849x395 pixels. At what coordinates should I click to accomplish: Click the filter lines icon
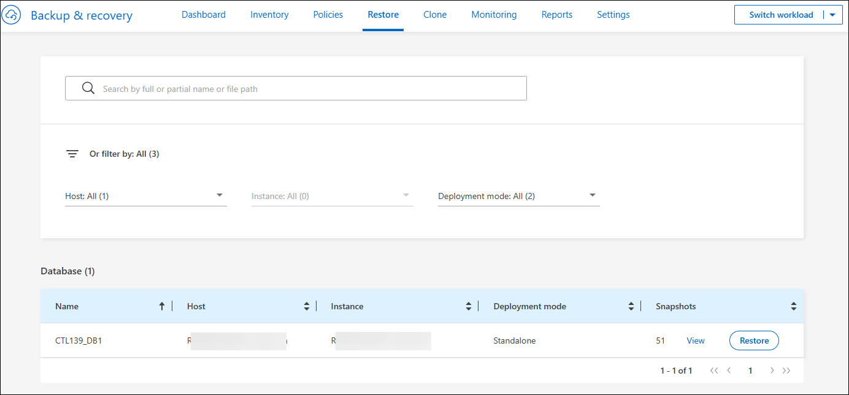[x=72, y=154]
